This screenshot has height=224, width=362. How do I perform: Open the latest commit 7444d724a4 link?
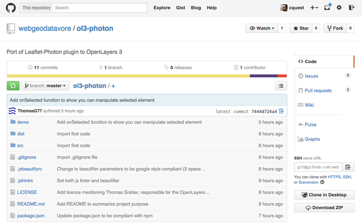pos(264,112)
